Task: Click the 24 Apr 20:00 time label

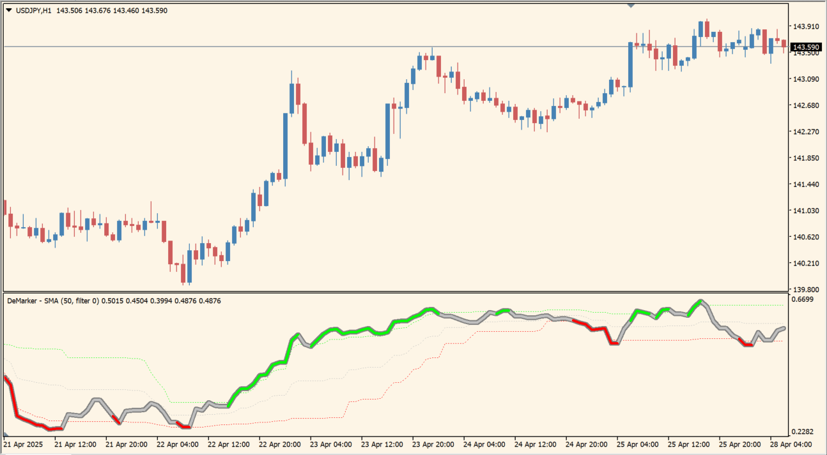Action: pyautogui.click(x=587, y=444)
